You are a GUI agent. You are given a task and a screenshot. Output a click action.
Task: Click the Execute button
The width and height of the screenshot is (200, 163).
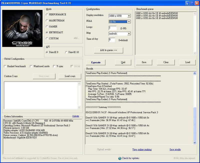click(x=96, y=62)
